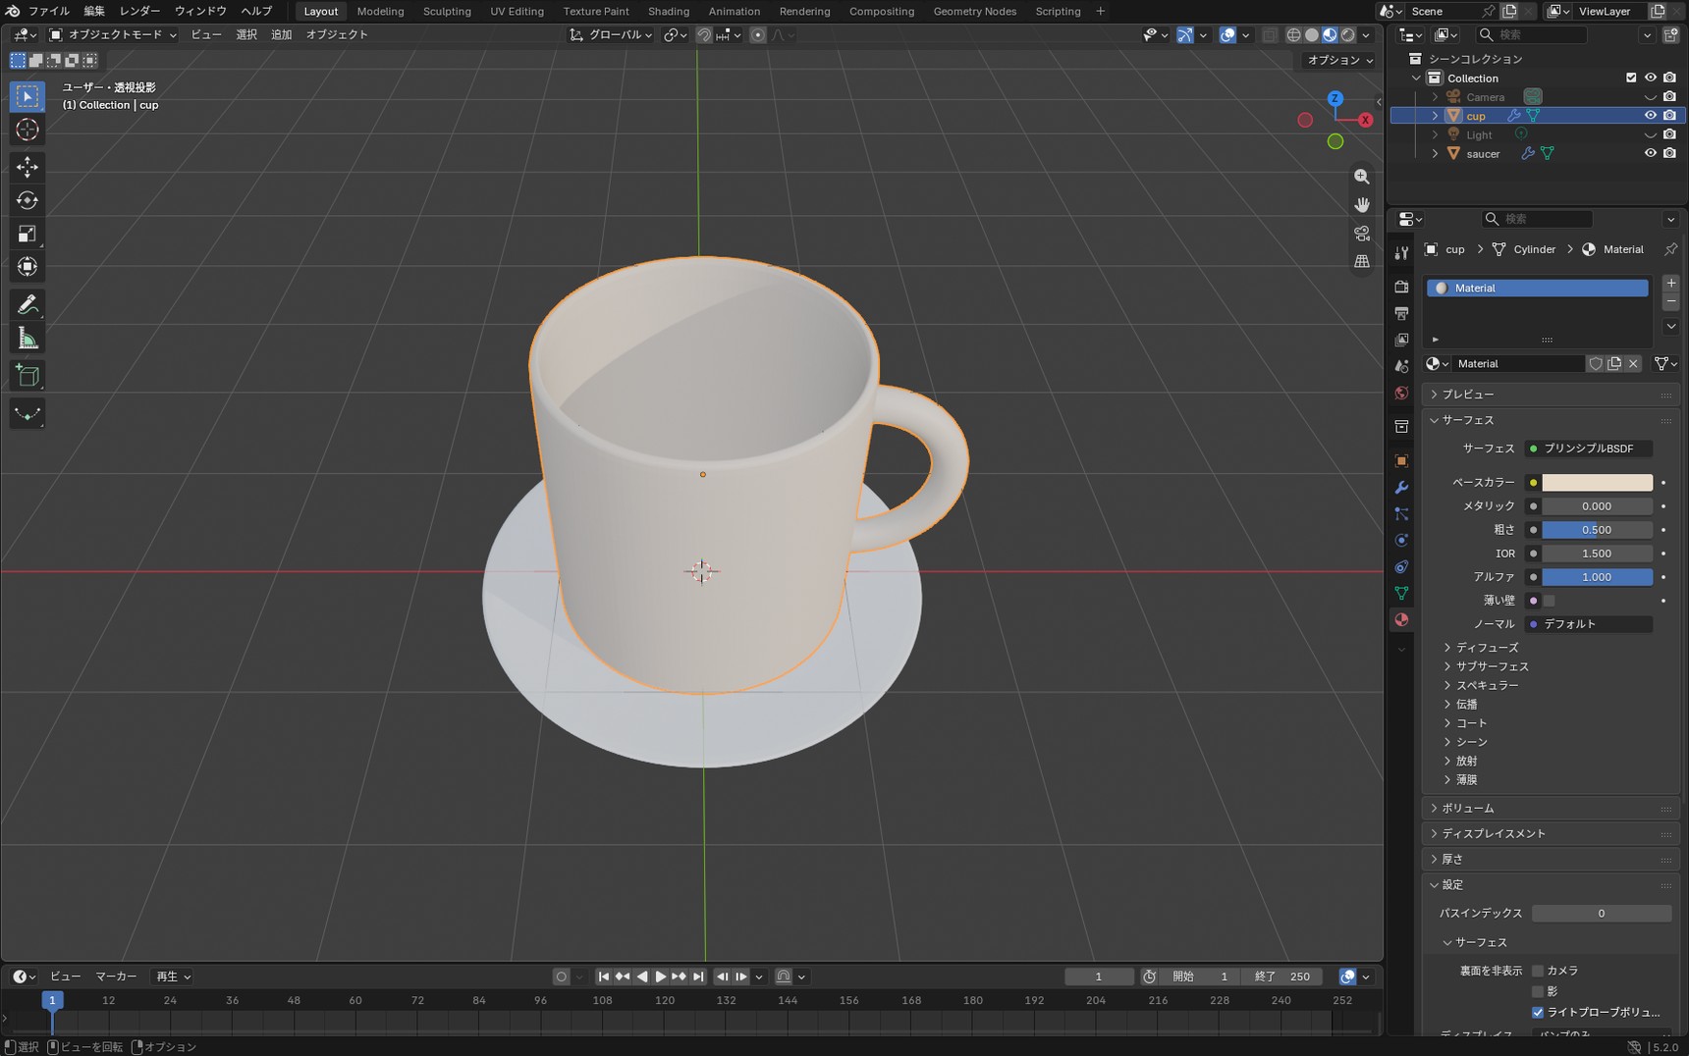Select the Measure tool
Viewport: 1689px width, 1056px height.
pos(27,339)
